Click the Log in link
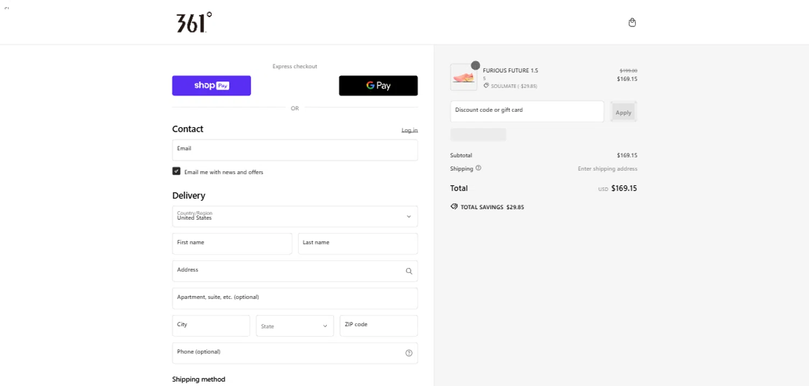 tap(409, 130)
